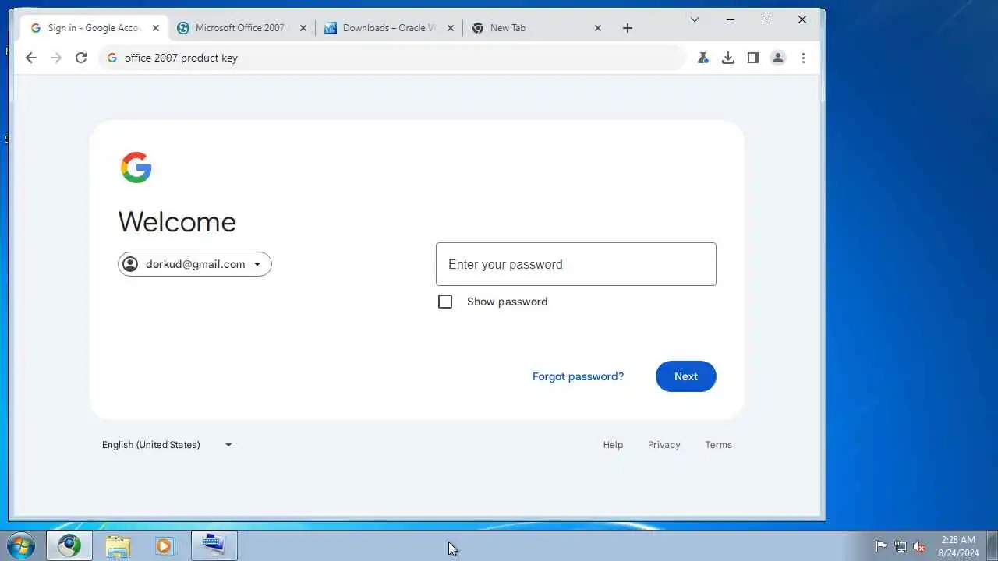Viewport: 998px width, 561px height.
Task: Enable the Show password checkbox
Action: pyautogui.click(x=445, y=302)
